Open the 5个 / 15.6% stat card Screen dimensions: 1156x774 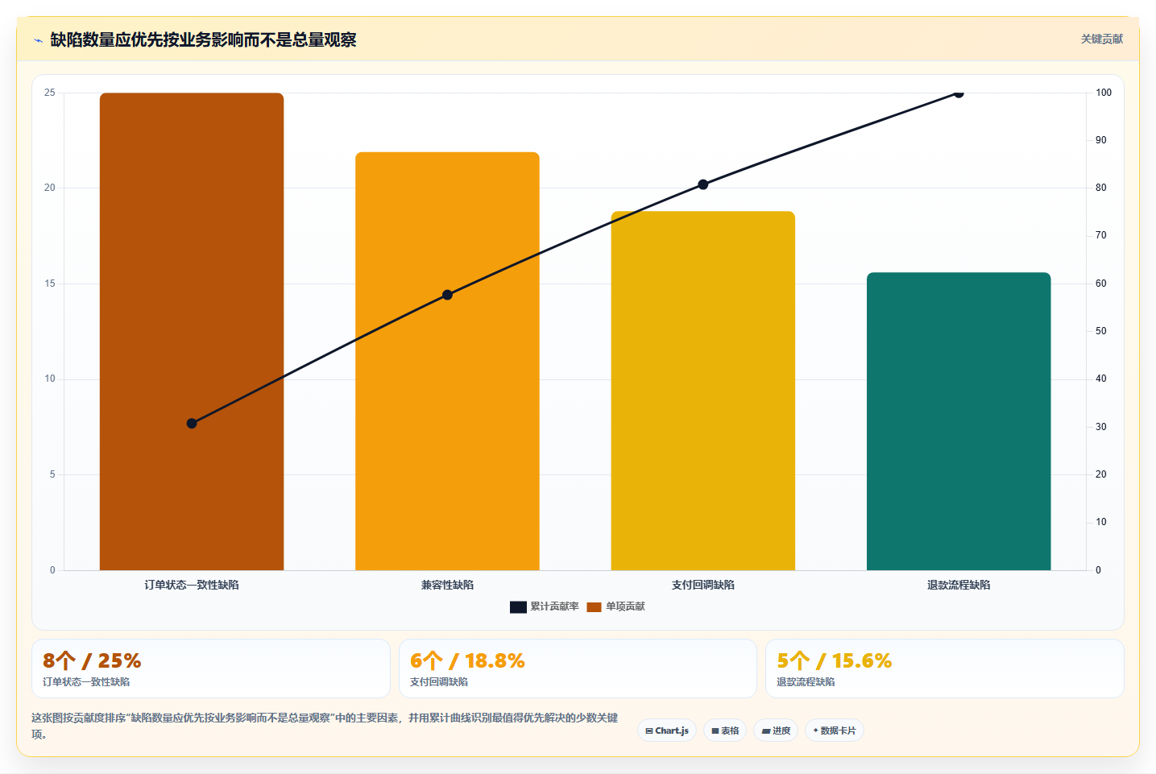point(944,668)
